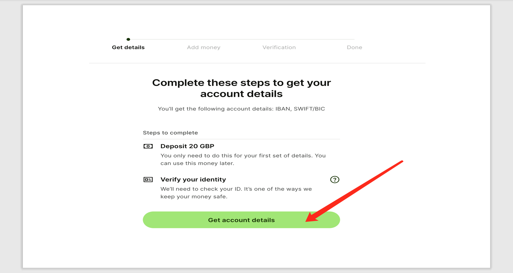The width and height of the screenshot is (513, 273).
Task: Click the cash icon beside Deposit 20 GBP
Action: (148, 146)
